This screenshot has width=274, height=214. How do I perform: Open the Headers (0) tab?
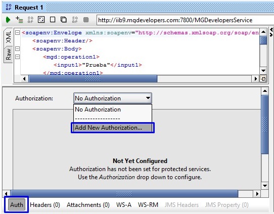pos(45,205)
